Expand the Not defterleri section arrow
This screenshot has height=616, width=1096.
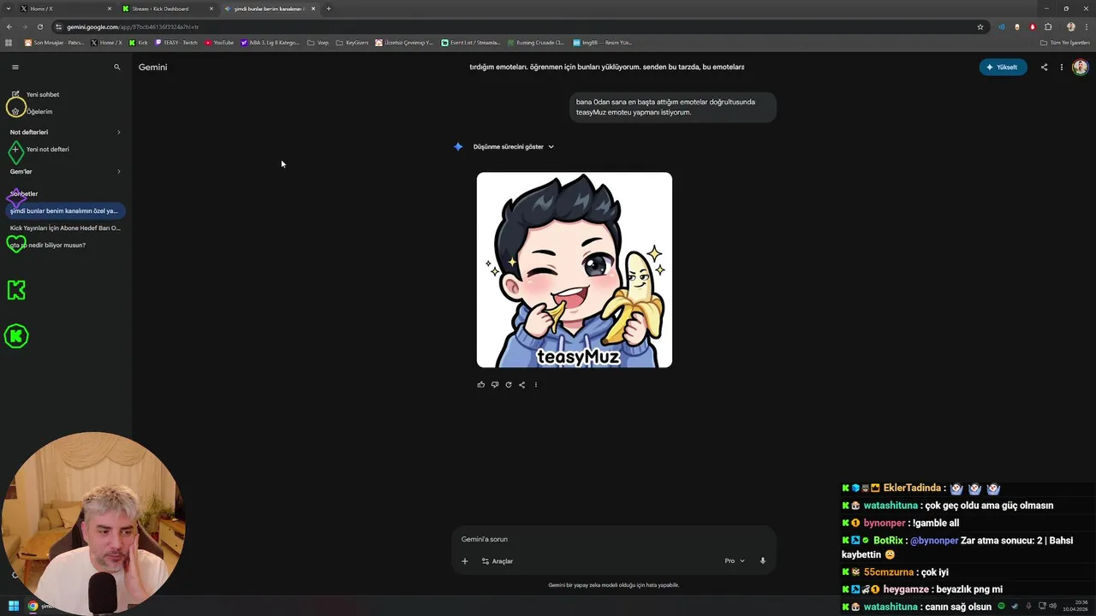click(118, 132)
